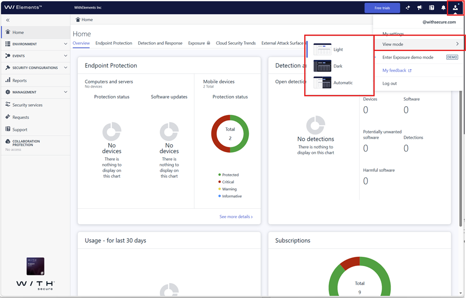Collapse the sidebar with double-chevron icon

point(8,20)
